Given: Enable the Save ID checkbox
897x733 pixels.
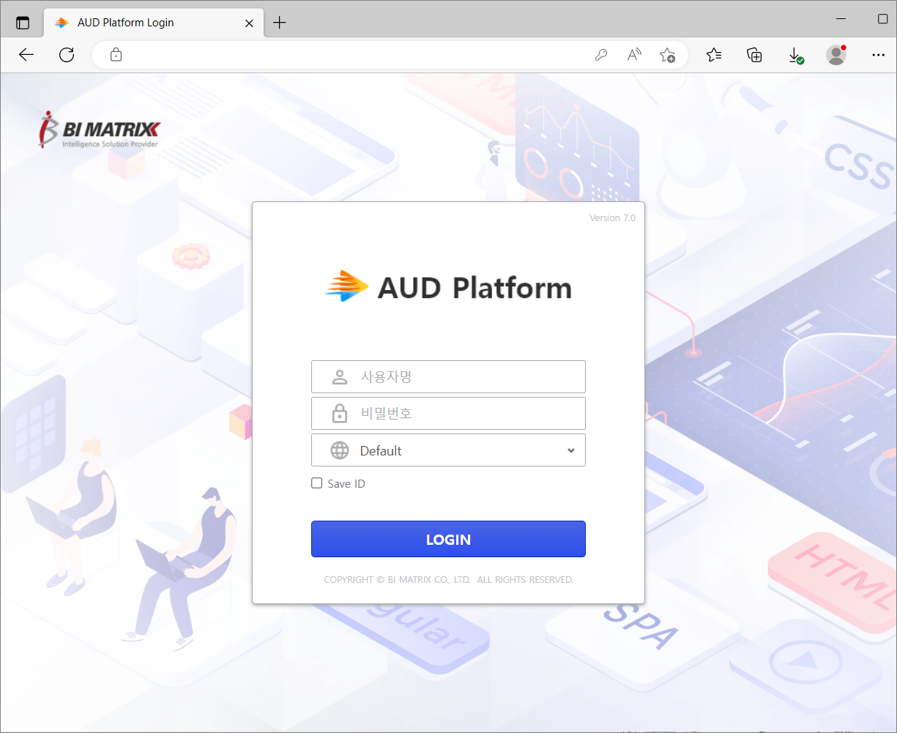Looking at the screenshot, I should pos(317,483).
